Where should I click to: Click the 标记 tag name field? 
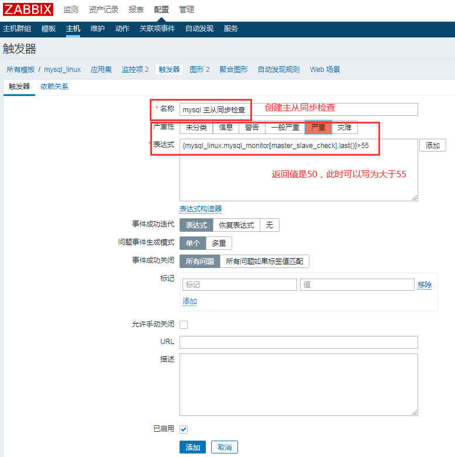(x=239, y=285)
